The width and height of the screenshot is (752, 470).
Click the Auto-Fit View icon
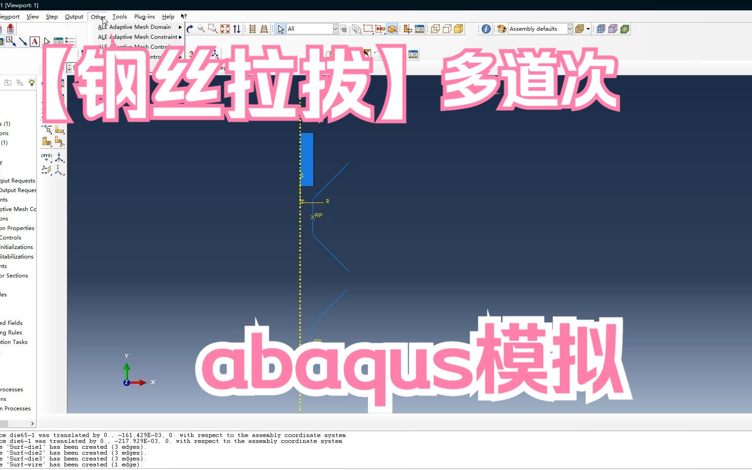pyautogui.click(x=225, y=29)
